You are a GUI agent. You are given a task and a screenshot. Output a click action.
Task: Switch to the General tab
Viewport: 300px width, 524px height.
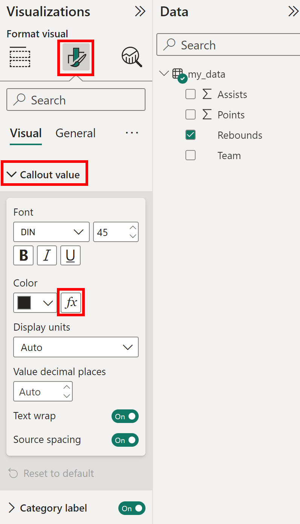point(75,133)
